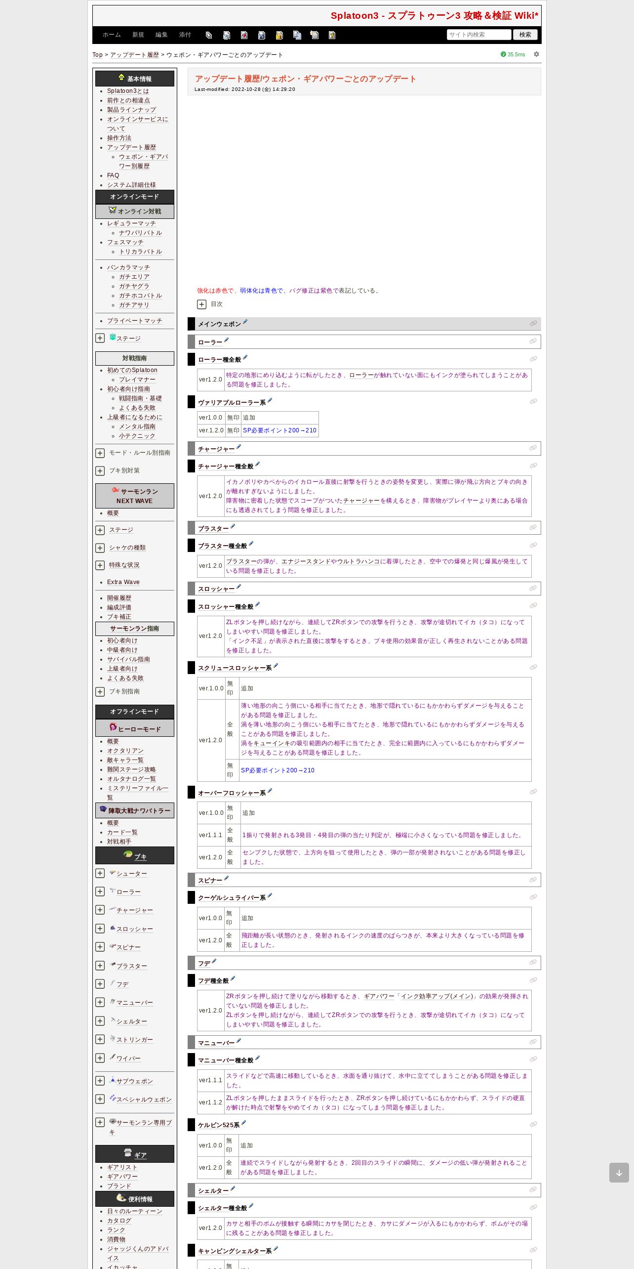Click the backup floppy disk icon in the toolbar
Viewport: 634px width, 1269px height.
pos(262,35)
